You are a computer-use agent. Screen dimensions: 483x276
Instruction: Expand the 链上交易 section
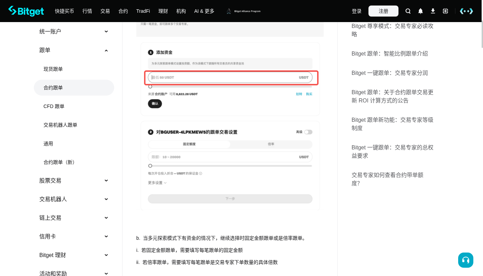(74, 218)
